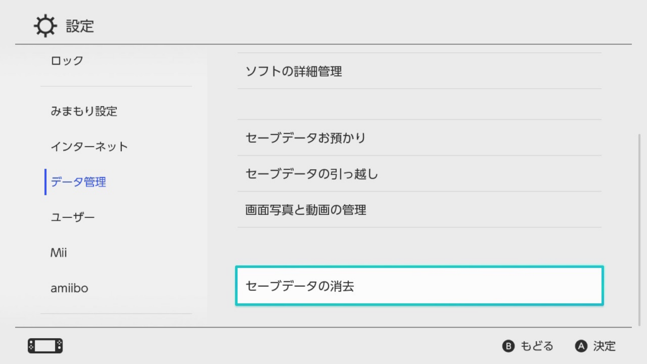Select ロック in the sidebar

[67, 61]
